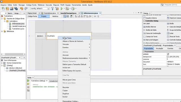Collapse Pacotes de Códigos-fonte tree node
Viewport: 181px width, 102px height.
tap(2, 18)
